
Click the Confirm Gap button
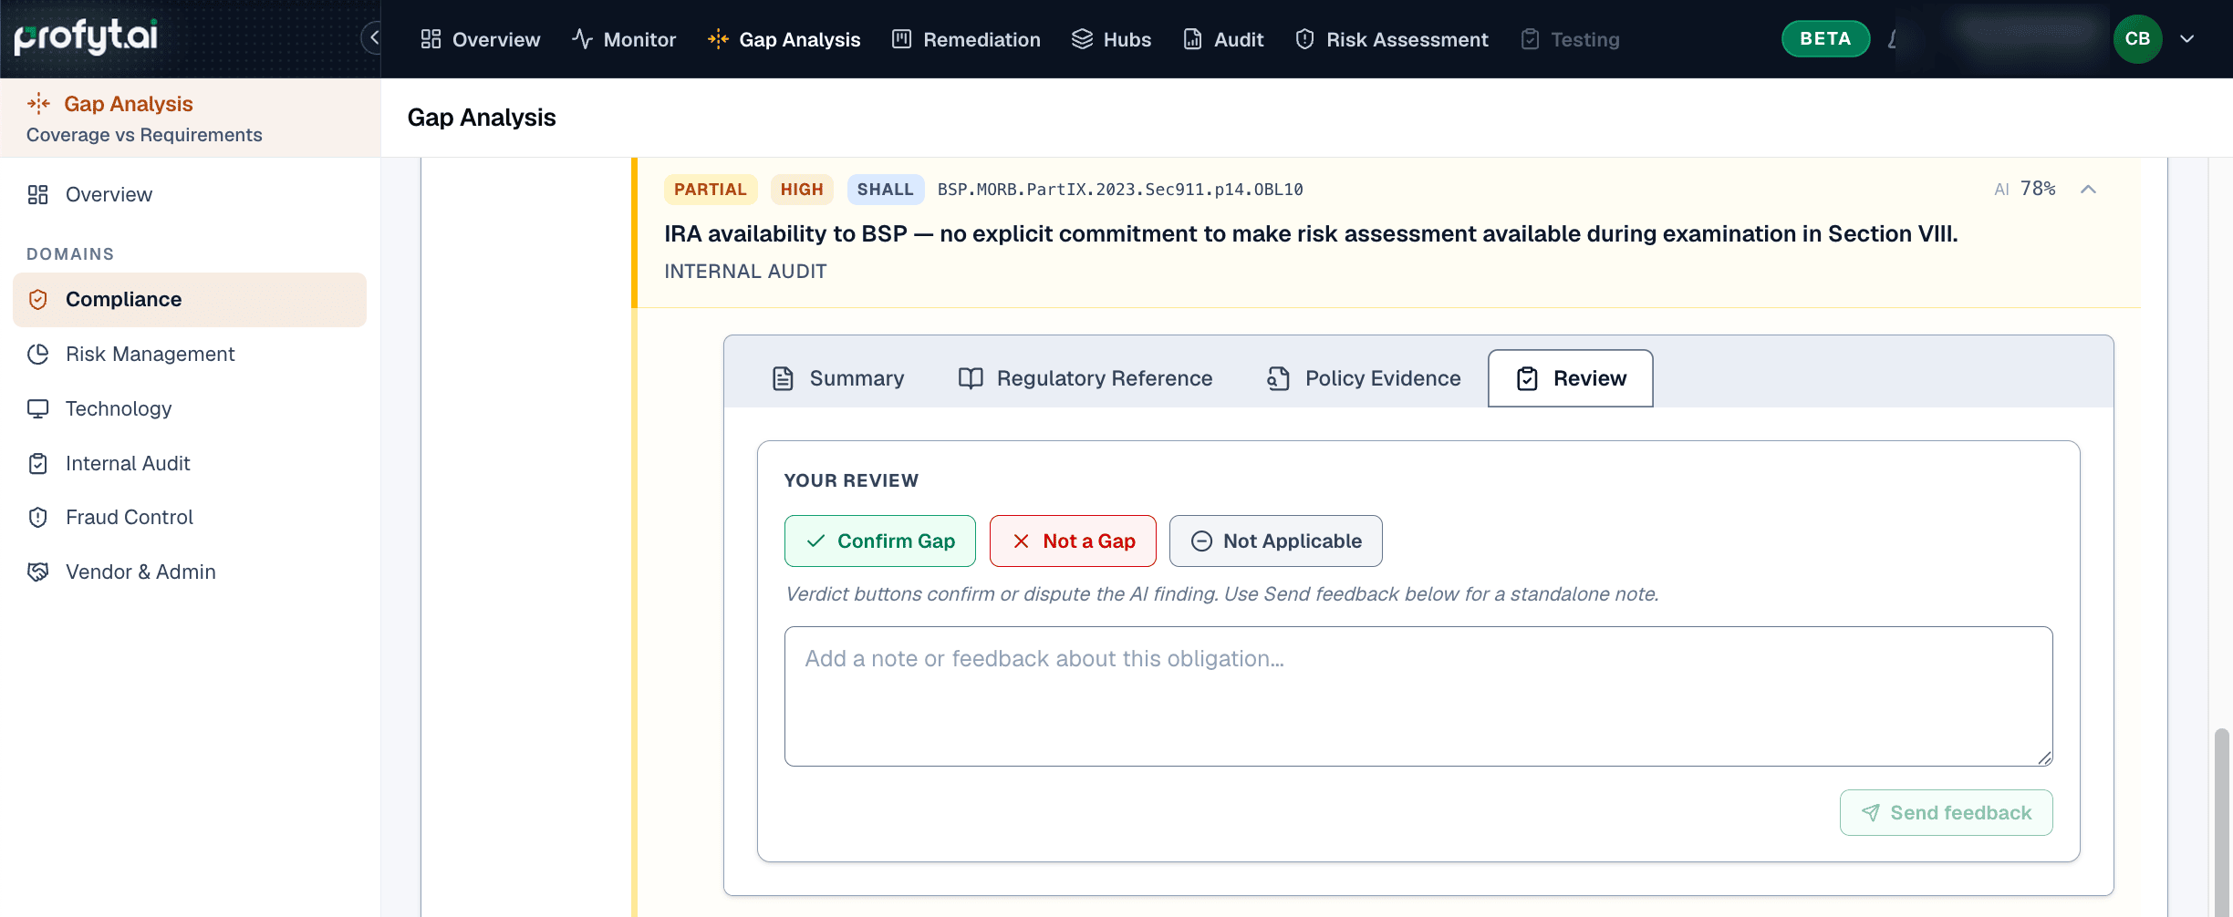(x=880, y=541)
